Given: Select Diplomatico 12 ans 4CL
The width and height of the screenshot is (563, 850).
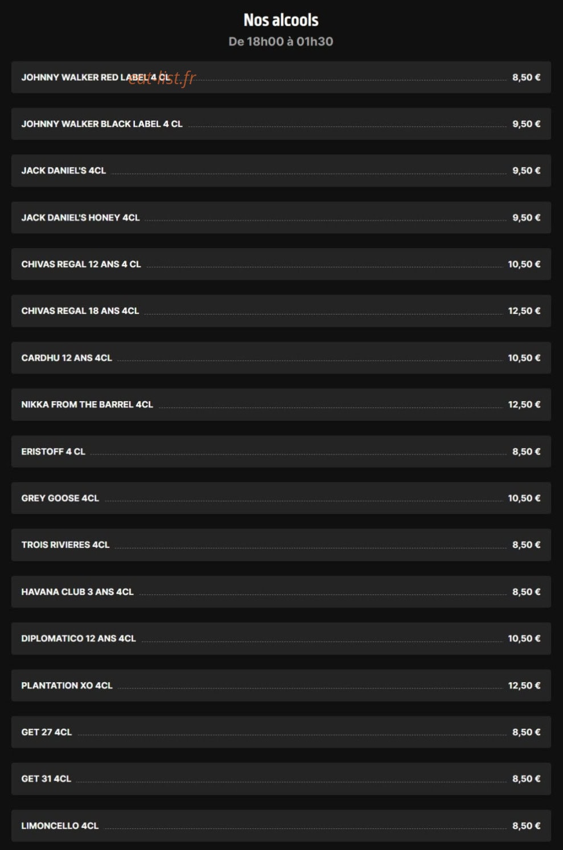Looking at the screenshot, I should tap(281, 638).
